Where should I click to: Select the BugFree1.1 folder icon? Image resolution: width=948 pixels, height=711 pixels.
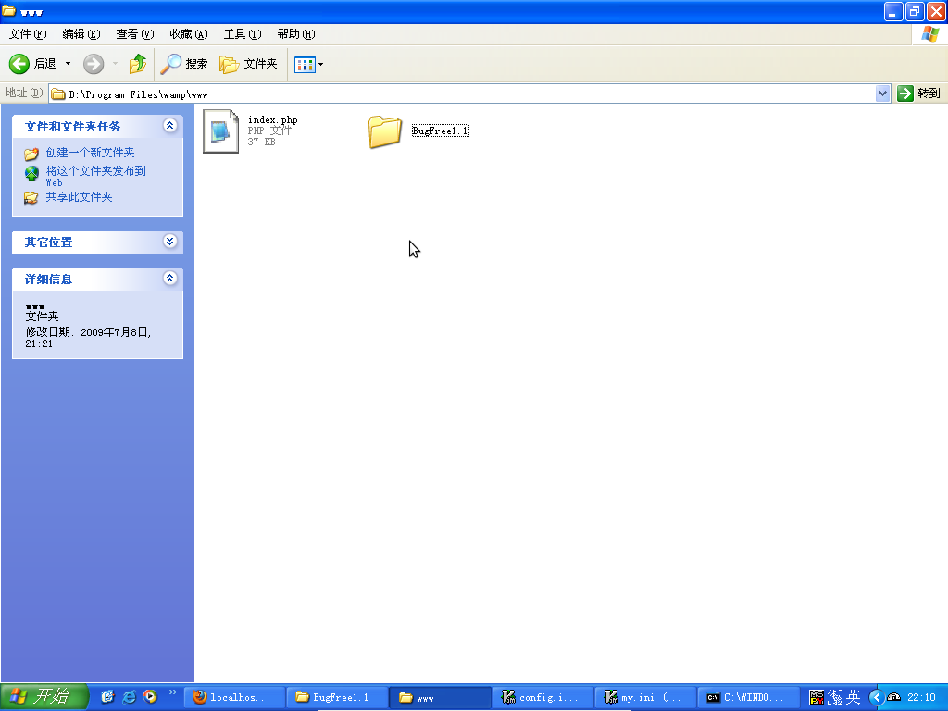click(x=384, y=131)
